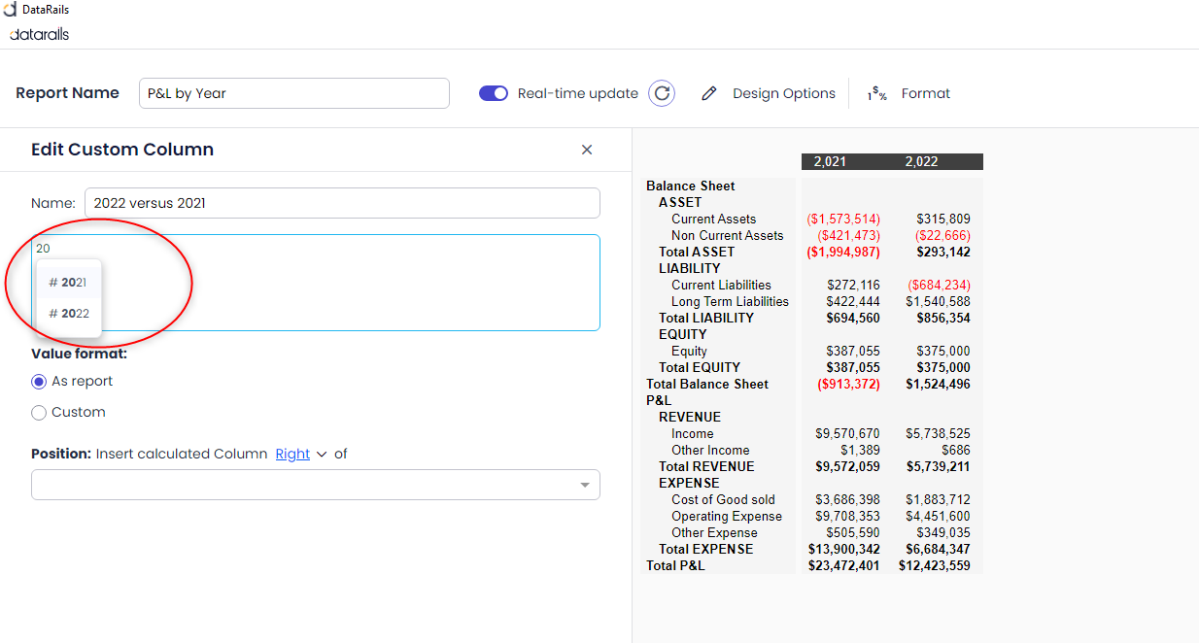Select the As report radio button
Image resolution: width=1199 pixels, height=643 pixels.
point(39,382)
